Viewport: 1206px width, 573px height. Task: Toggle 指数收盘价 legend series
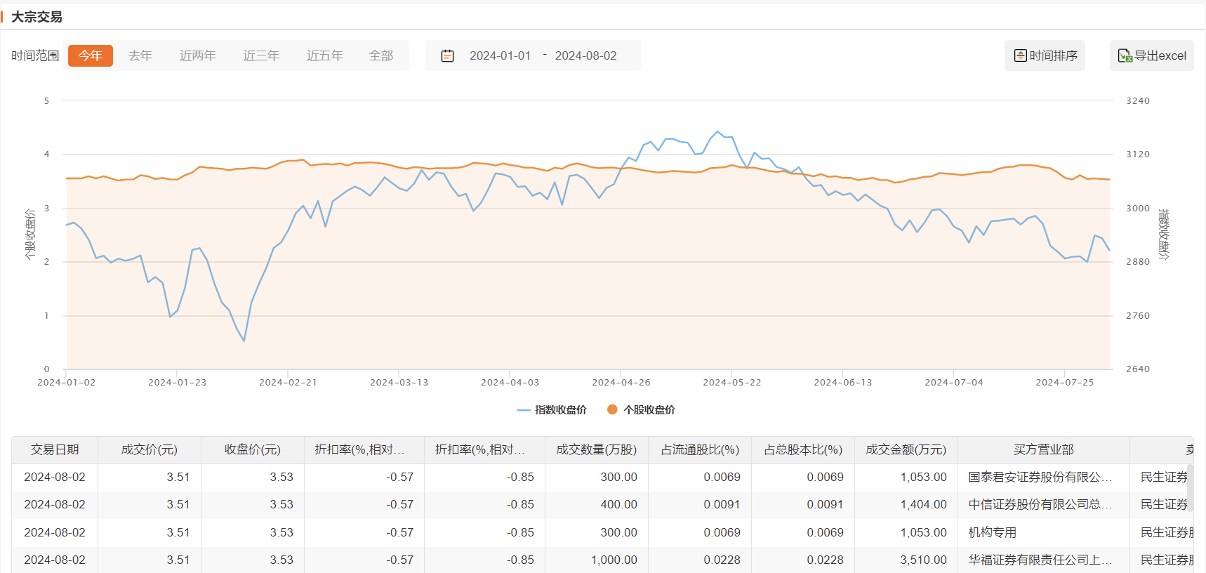tap(552, 410)
